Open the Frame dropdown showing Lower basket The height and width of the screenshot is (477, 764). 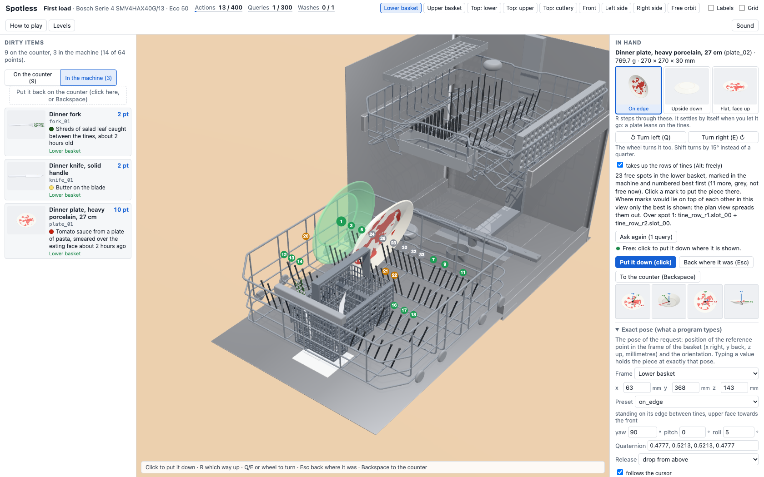point(697,373)
